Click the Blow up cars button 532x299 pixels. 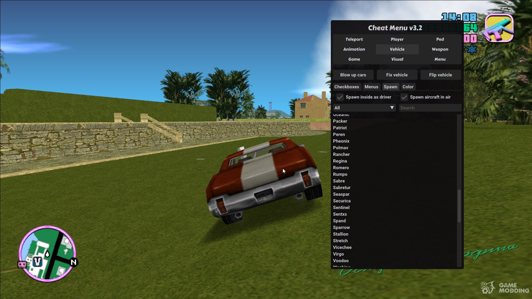click(353, 75)
